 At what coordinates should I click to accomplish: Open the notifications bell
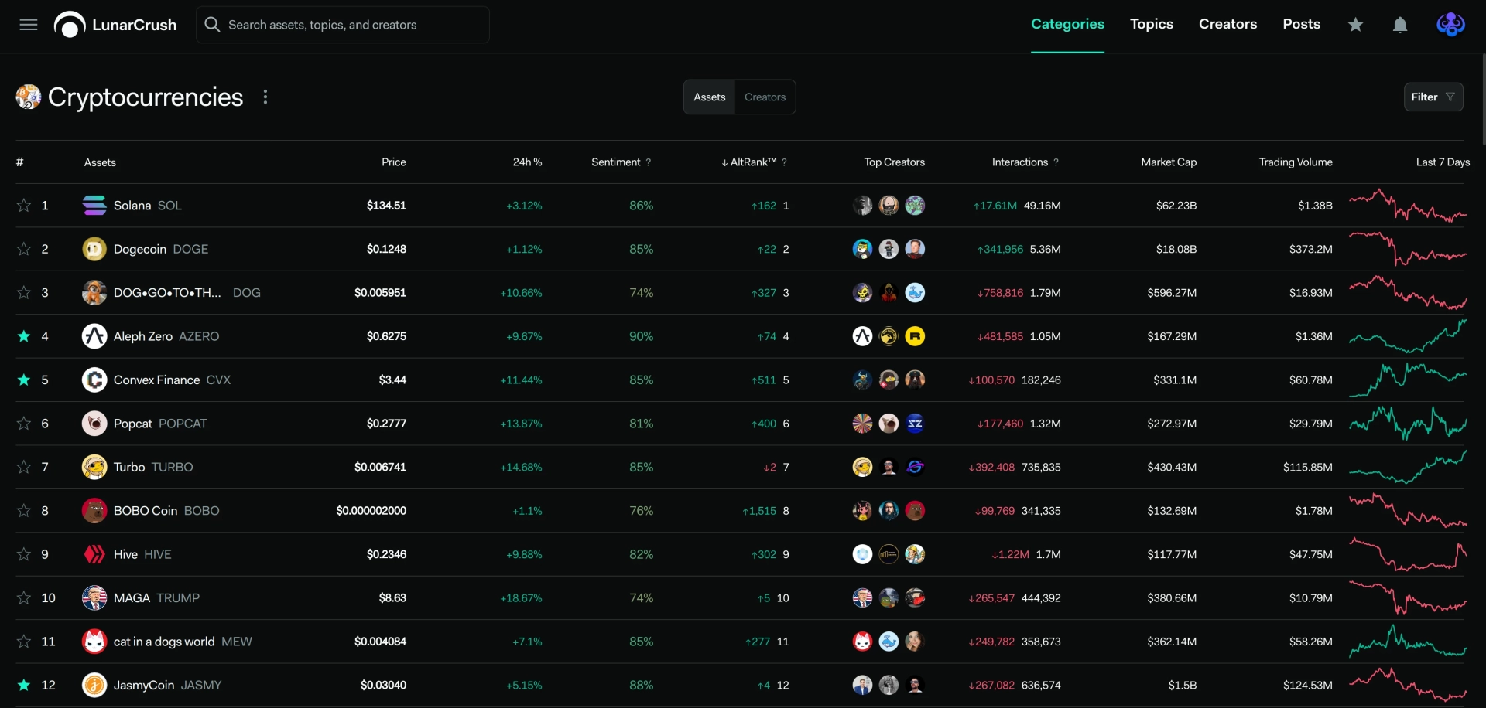coord(1400,25)
